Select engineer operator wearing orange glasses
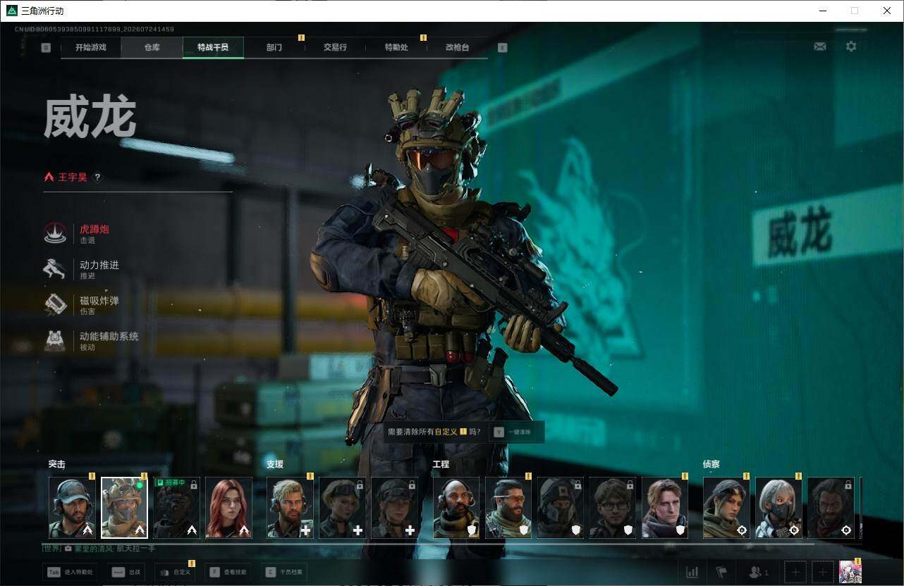The height and width of the screenshot is (586, 904). (x=508, y=508)
